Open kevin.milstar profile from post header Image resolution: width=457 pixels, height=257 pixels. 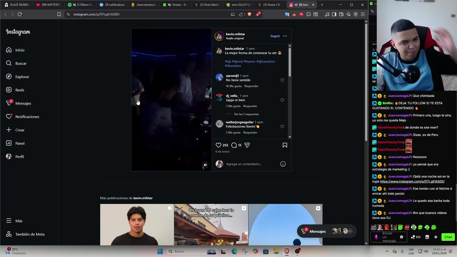(x=235, y=34)
